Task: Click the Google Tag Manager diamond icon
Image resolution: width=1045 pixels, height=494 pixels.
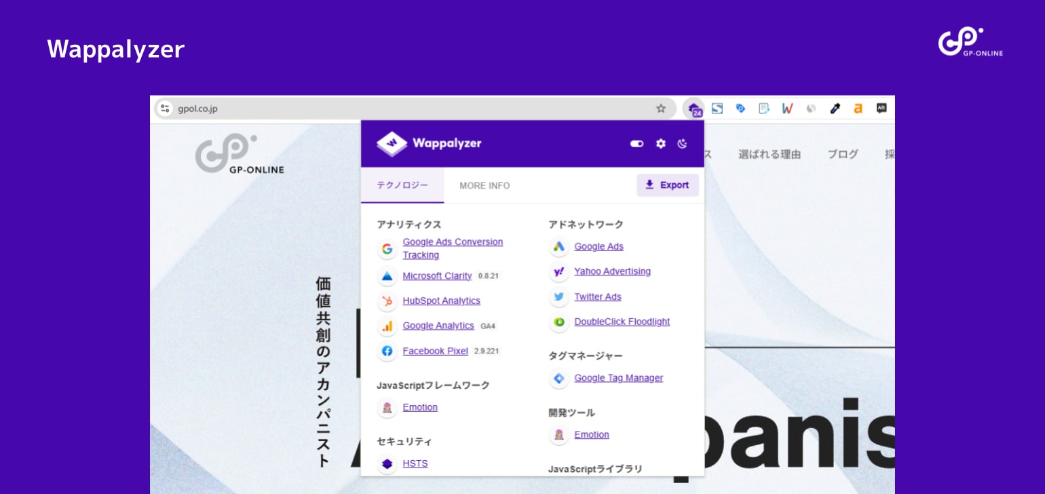Action: [x=558, y=379]
